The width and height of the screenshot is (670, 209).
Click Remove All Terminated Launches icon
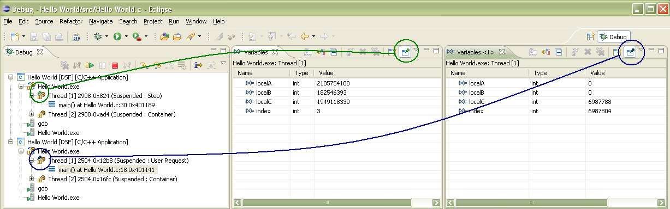pyautogui.click(x=64, y=65)
